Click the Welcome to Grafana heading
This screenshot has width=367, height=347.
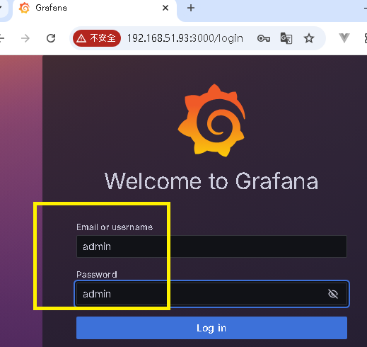(211, 181)
